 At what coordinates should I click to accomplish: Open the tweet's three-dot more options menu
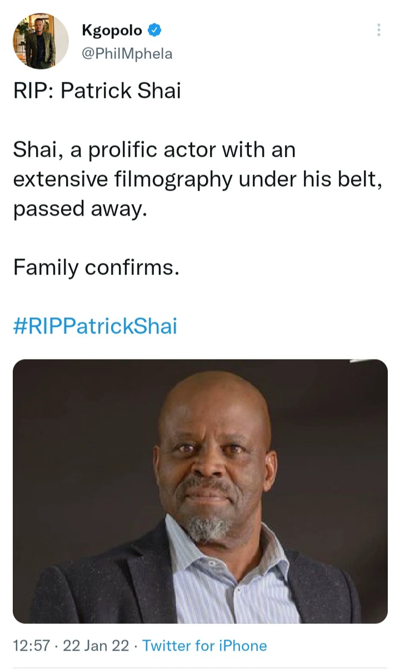click(x=379, y=30)
